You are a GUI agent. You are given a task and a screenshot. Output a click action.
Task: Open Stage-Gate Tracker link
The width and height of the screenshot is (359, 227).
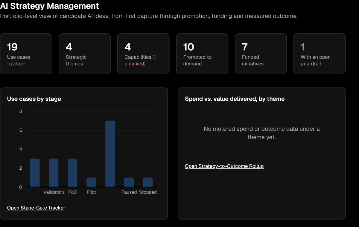[x=36, y=208]
